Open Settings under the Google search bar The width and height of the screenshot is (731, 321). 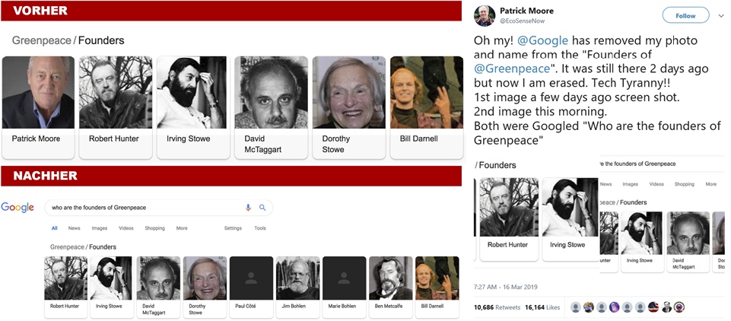tap(233, 228)
